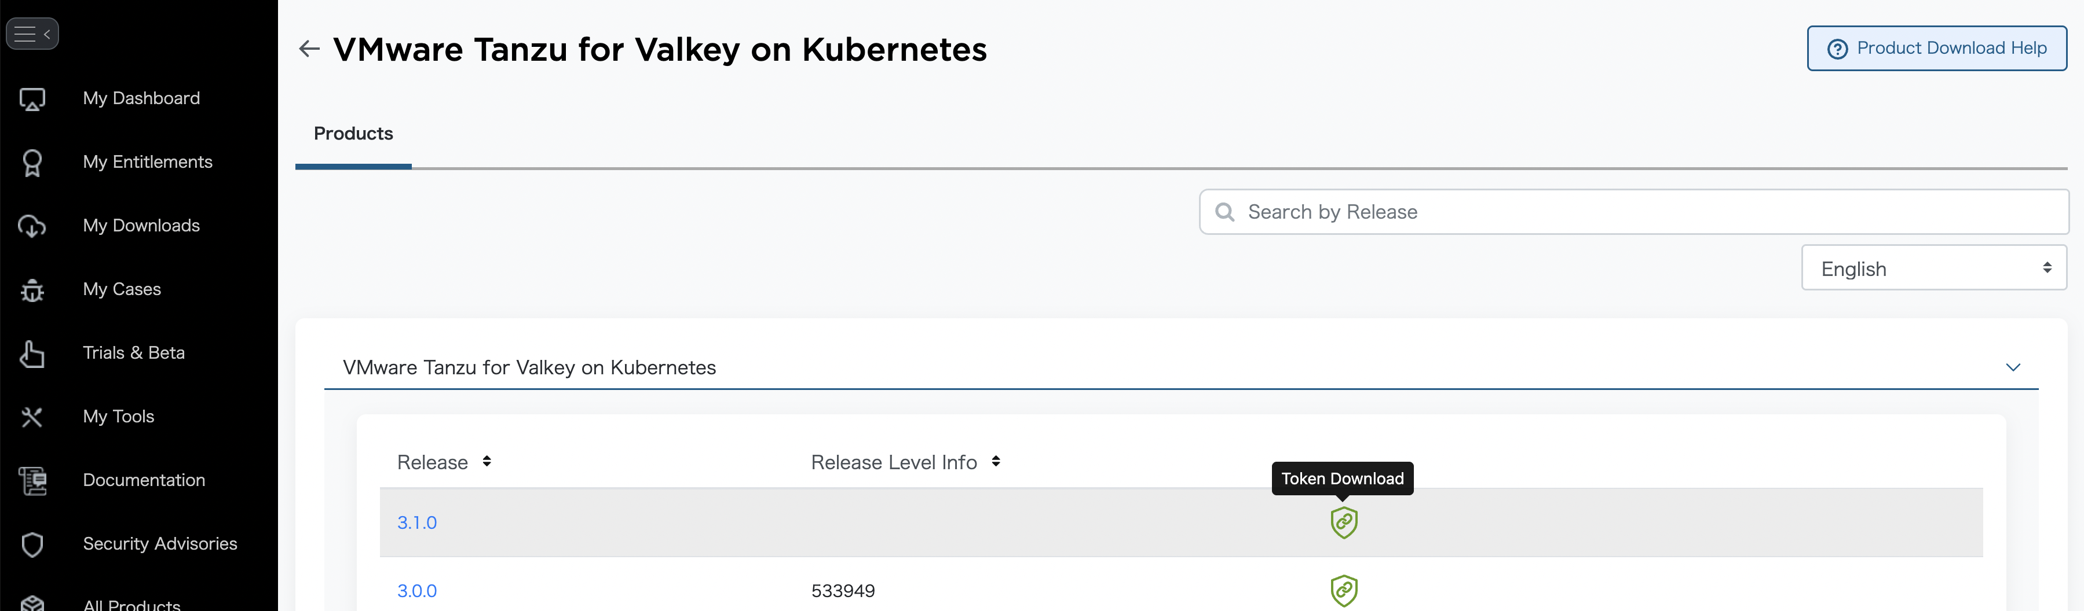The image size is (2084, 611).
Task: Click the My Dashboard monitor icon
Action: (x=32, y=100)
